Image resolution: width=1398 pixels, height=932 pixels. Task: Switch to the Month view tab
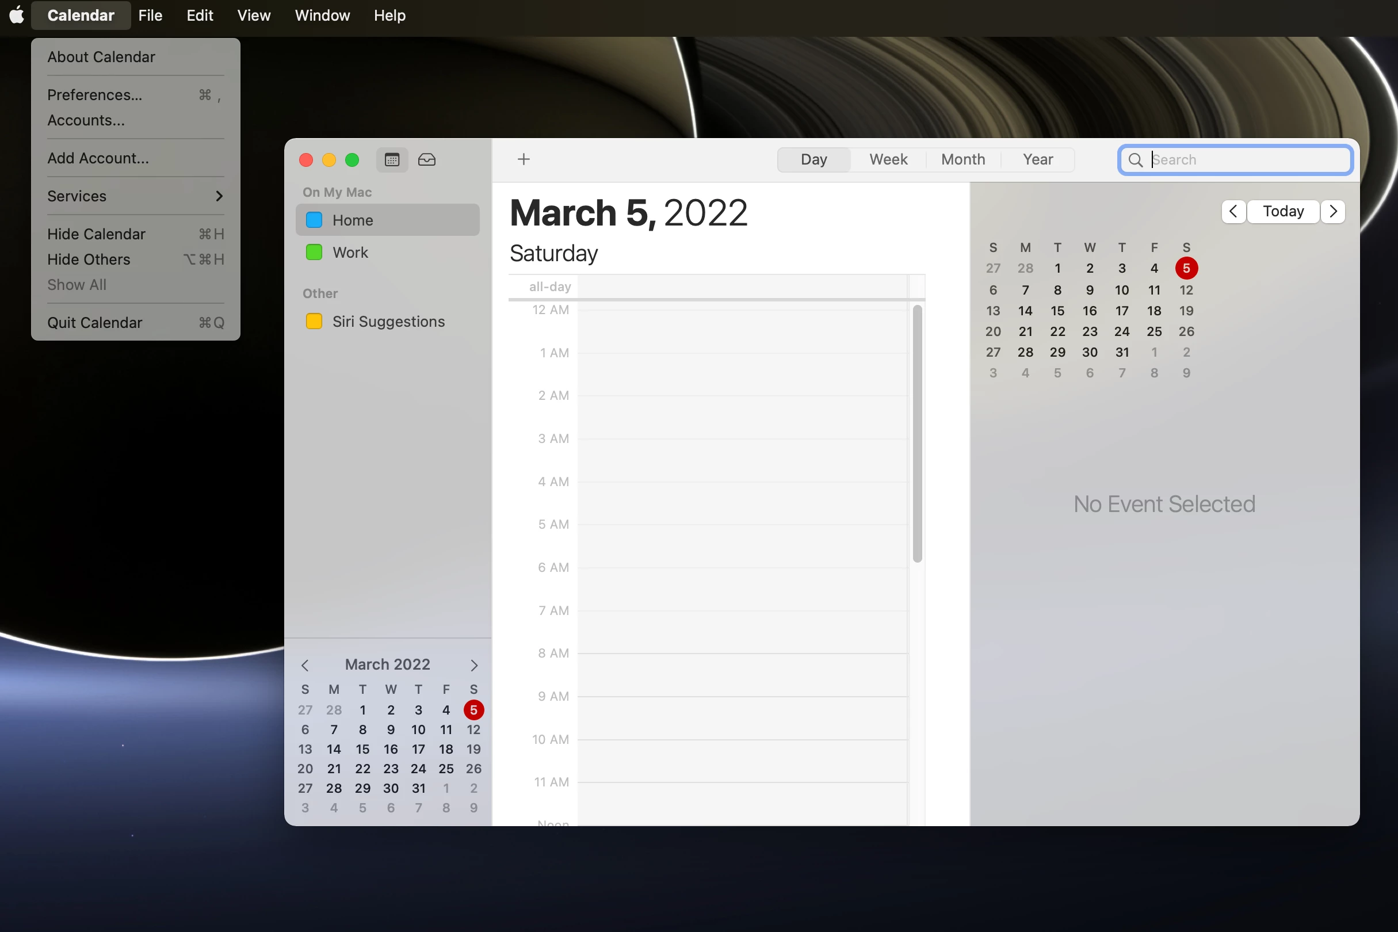click(x=963, y=159)
